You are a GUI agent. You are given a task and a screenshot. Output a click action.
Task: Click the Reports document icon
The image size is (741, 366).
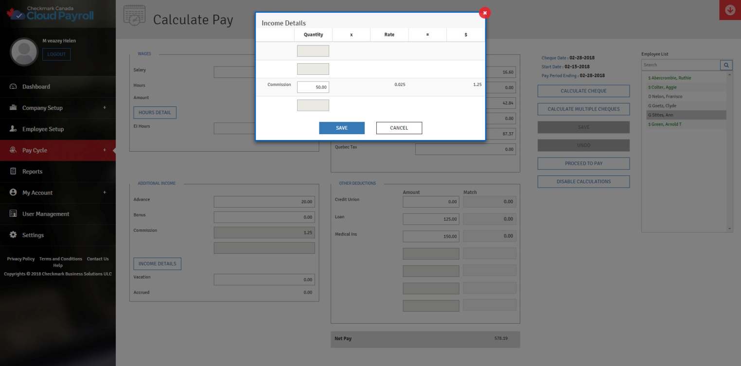click(x=13, y=172)
